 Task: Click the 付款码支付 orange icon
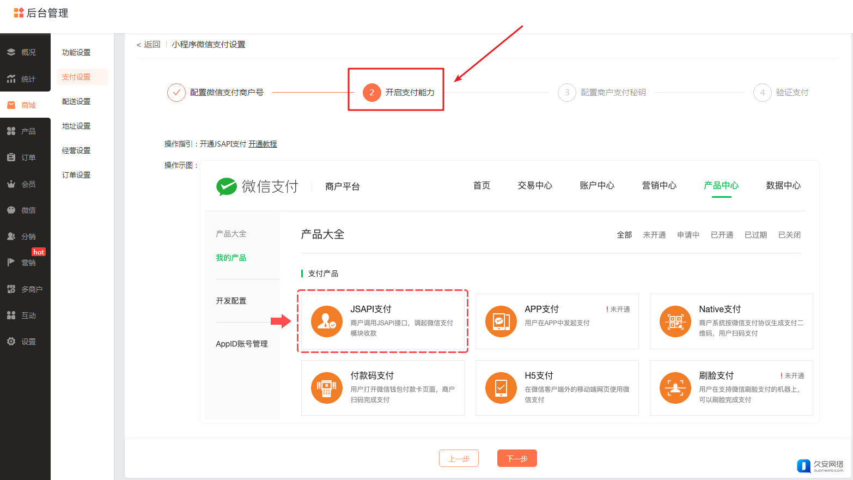tap(327, 388)
